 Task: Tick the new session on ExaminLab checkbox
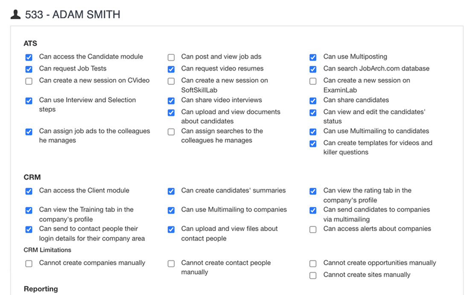(313, 81)
